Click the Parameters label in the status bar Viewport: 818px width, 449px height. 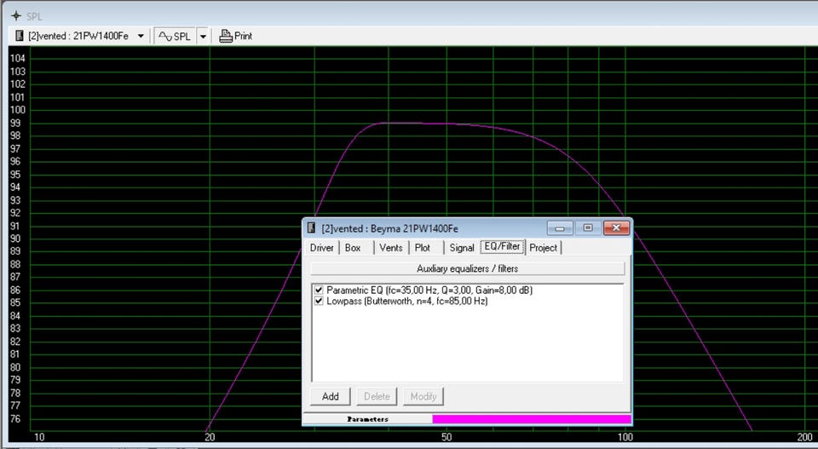click(367, 419)
